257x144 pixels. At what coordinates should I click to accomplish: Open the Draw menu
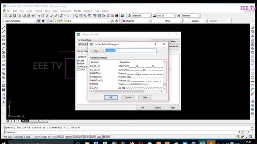pyautogui.click(x=55, y=11)
